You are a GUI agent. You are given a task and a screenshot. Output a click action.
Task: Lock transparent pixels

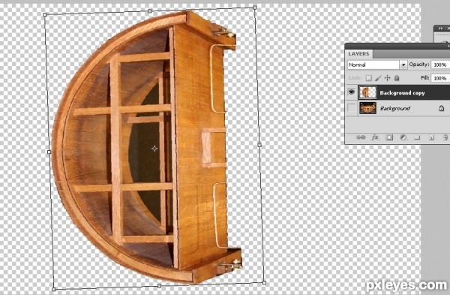[369, 78]
